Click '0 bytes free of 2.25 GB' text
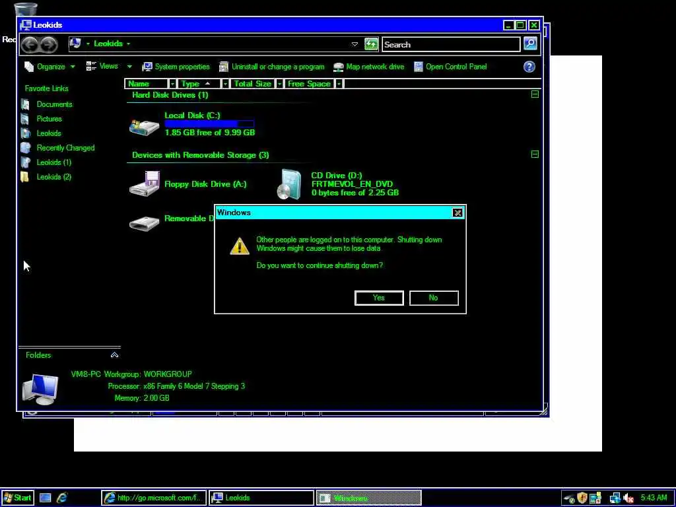This screenshot has height=507, width=676. pos(355,193)
